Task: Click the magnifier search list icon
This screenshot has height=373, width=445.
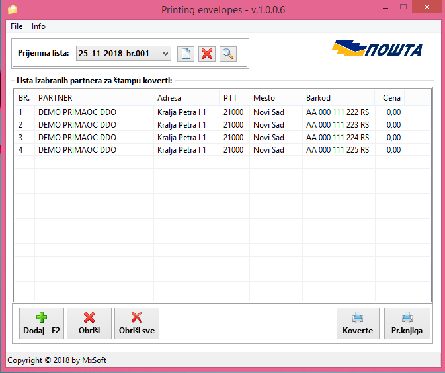Action: 228,54
